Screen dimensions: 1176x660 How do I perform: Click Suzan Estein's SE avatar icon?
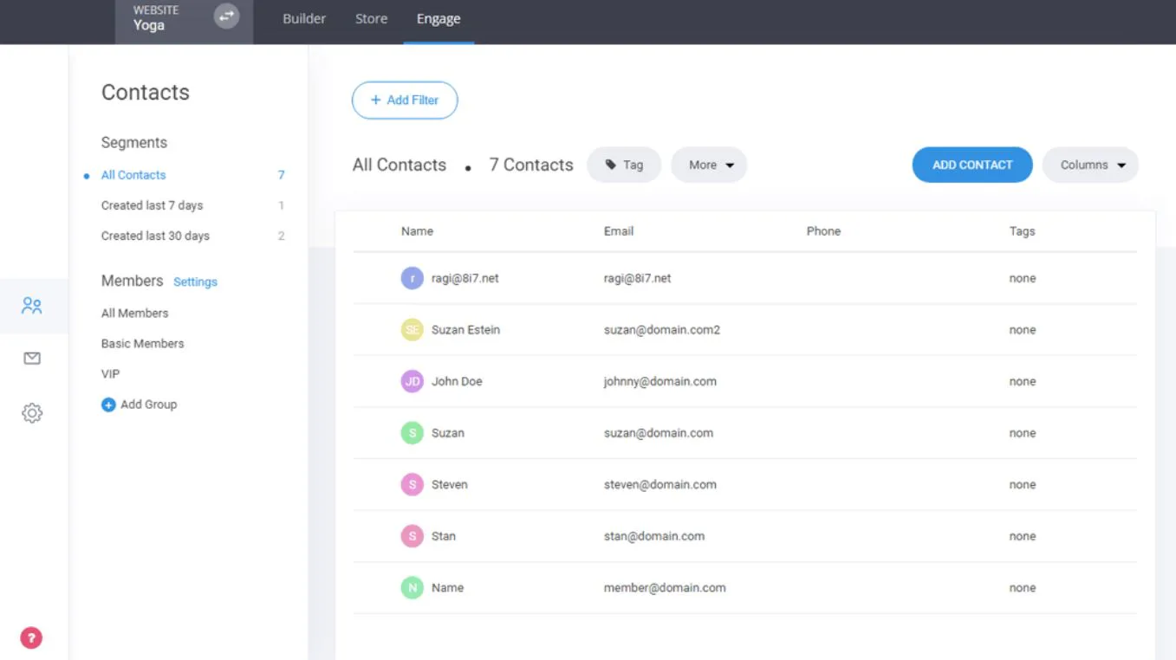[x=412, y=330]
